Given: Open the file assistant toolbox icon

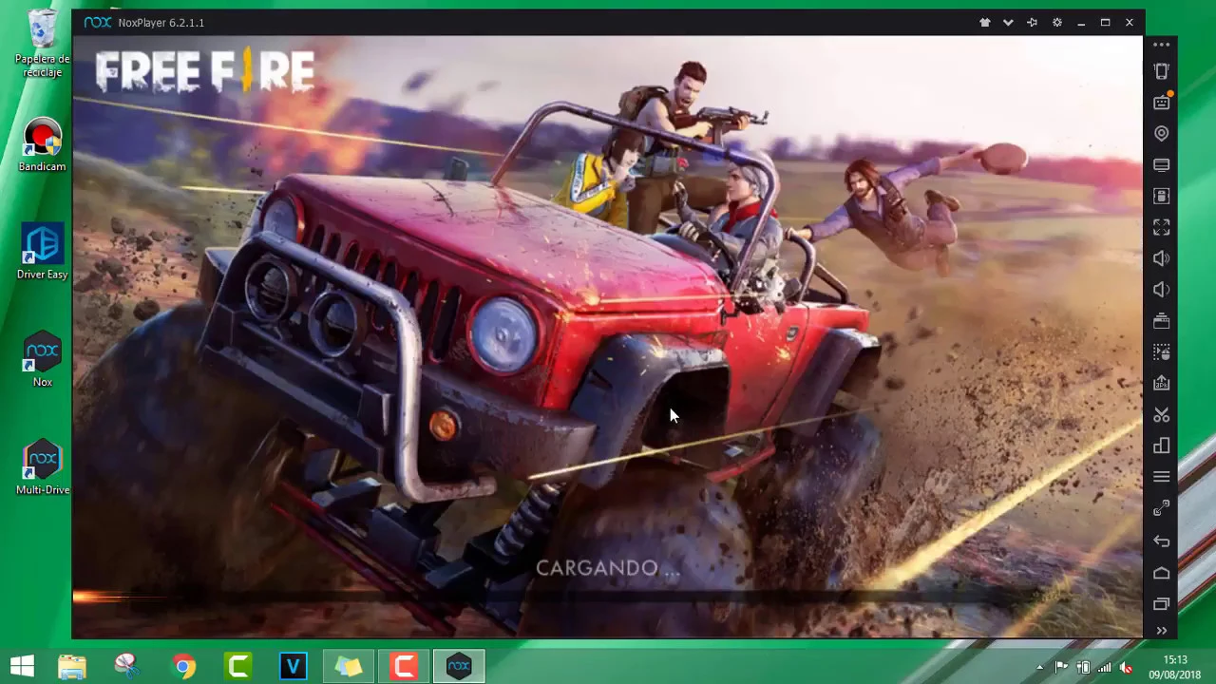Looking at the screenshot, I should (1161, 321).
